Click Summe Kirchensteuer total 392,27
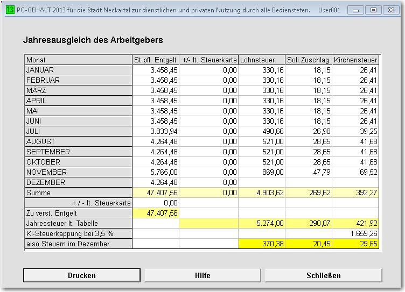Image resolution: width=405 pixels, height=292 pixels. coord(355,193)
